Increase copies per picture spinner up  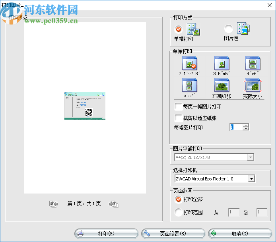tap(246, 126)
